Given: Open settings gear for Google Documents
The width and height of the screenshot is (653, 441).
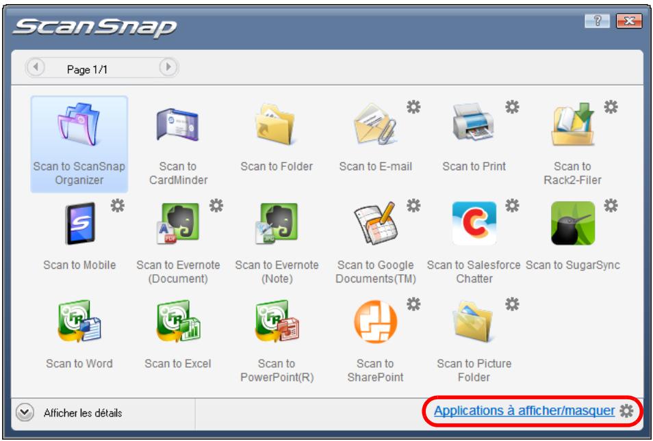Looking at the screenshot, I should pyautogui.click(x=413, y=206).
